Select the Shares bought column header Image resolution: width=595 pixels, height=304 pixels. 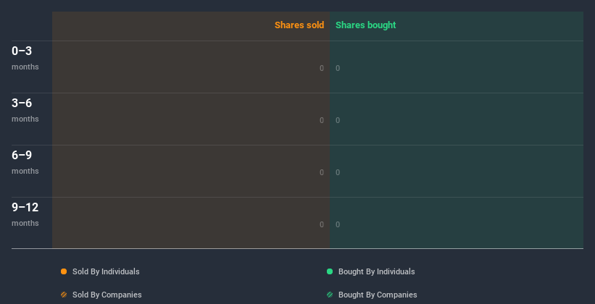(365, 25)
